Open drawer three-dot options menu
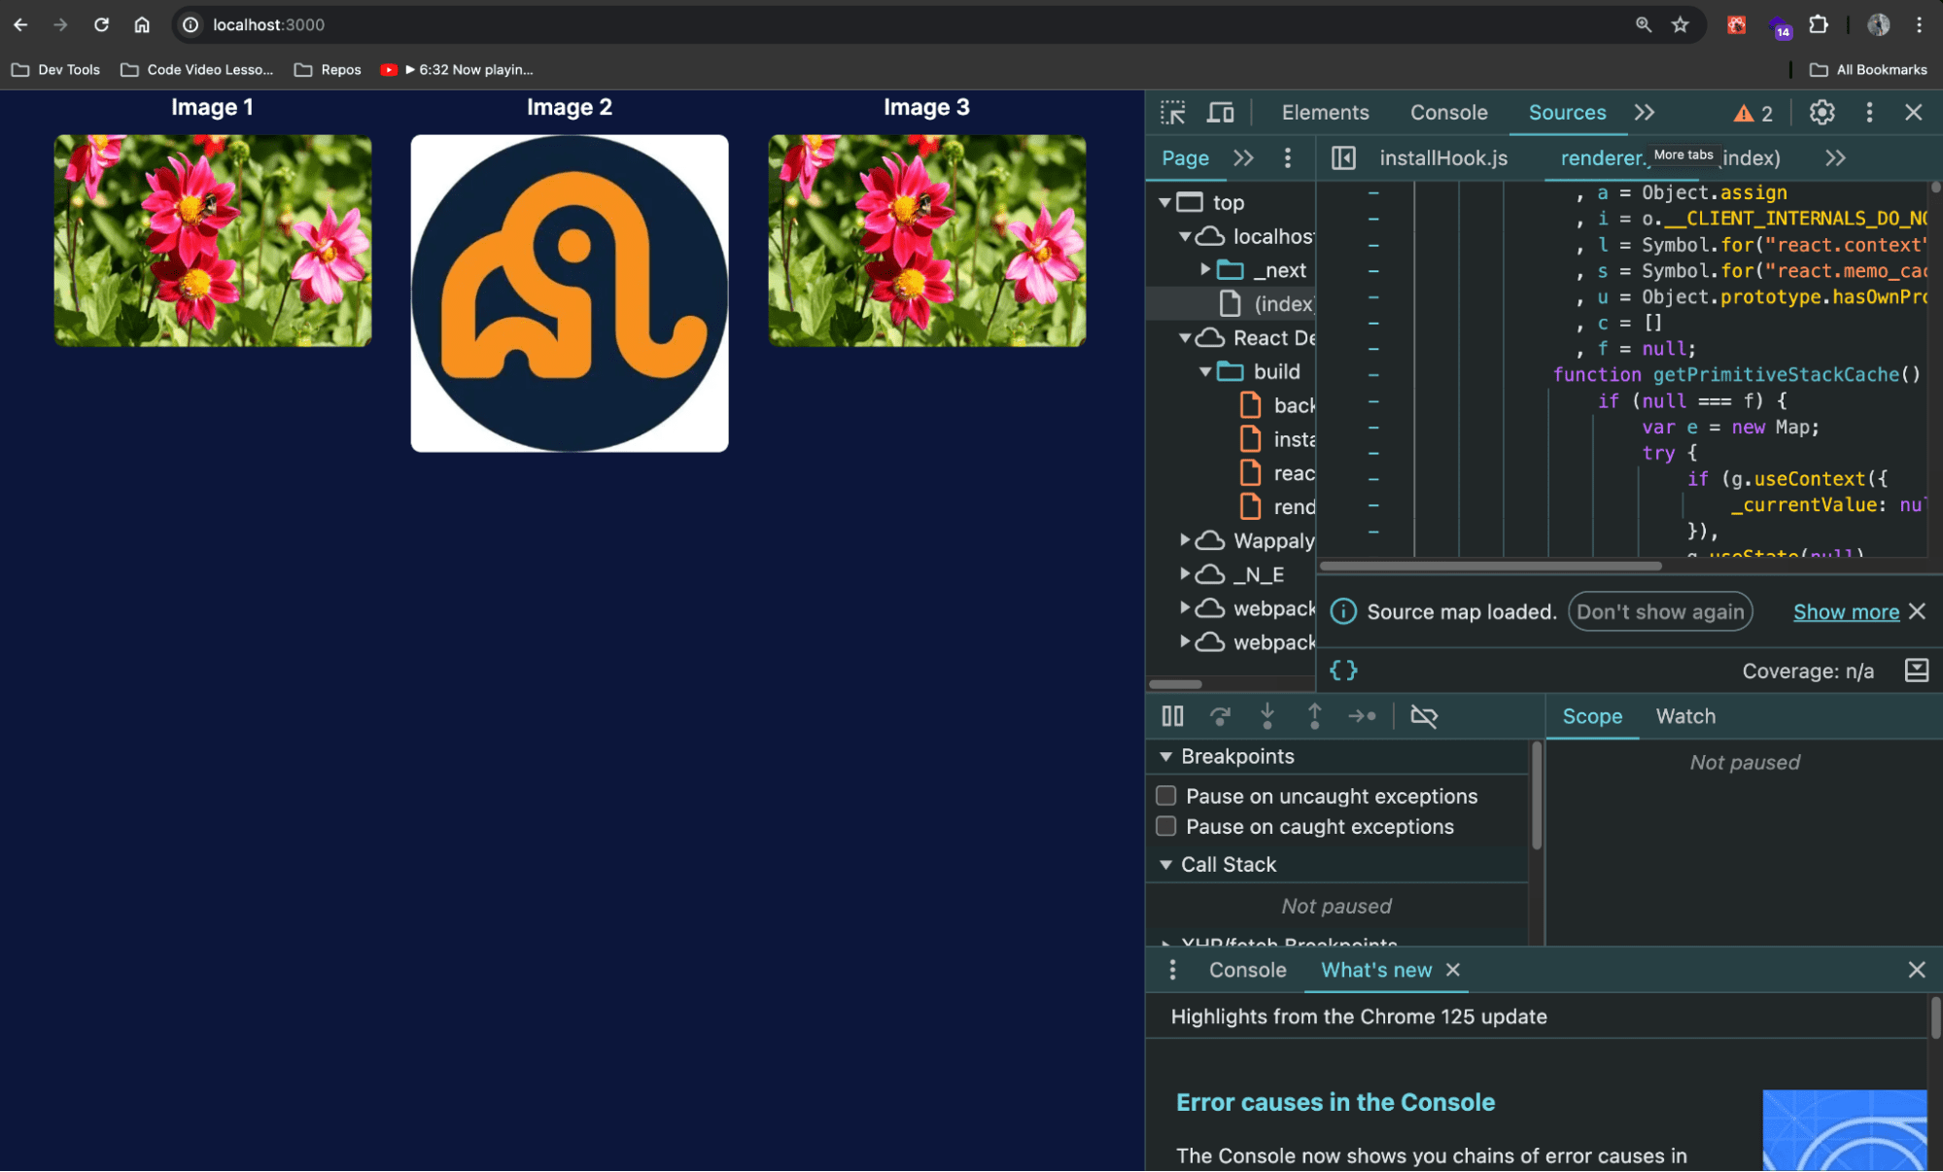 (x=1172, y=970)
